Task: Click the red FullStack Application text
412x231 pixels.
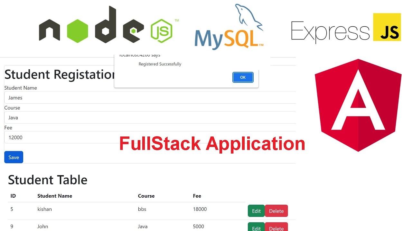Action: point(212,143)
